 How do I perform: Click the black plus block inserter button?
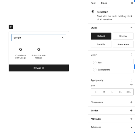[11, 27]
